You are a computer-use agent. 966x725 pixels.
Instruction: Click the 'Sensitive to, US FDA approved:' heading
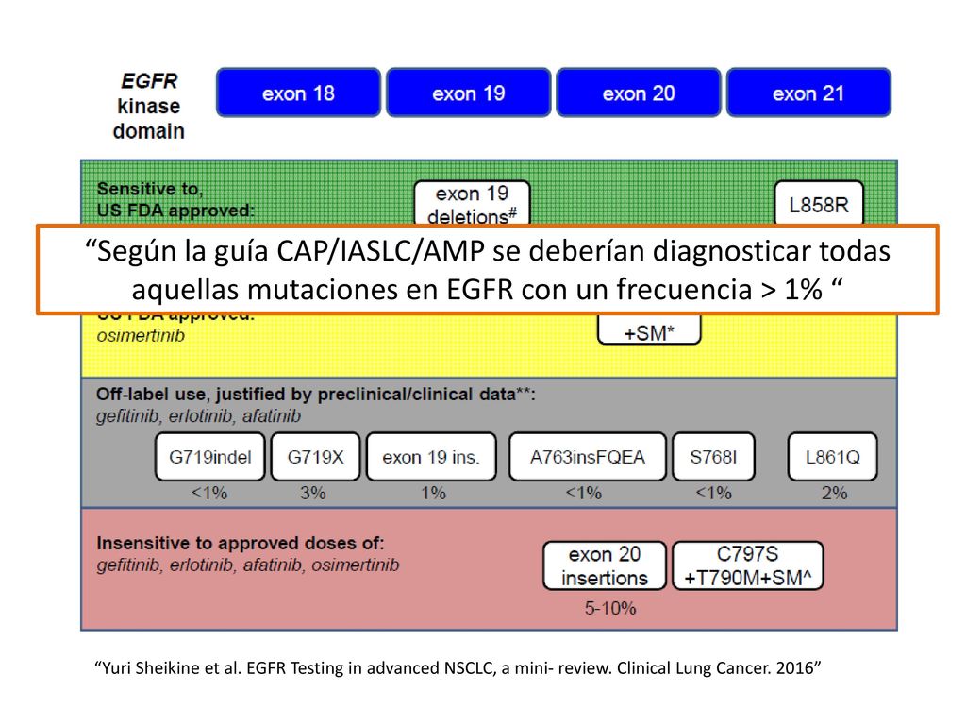click(175, 200)
